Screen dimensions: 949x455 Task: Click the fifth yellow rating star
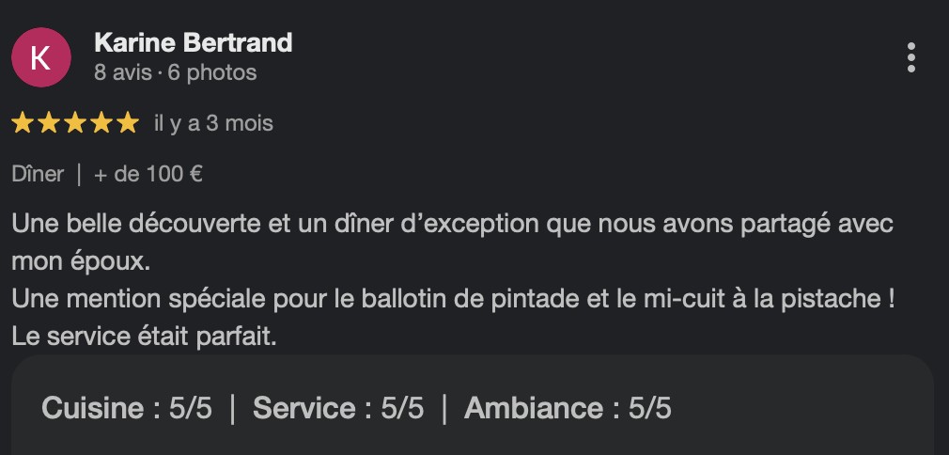[128, 123]
